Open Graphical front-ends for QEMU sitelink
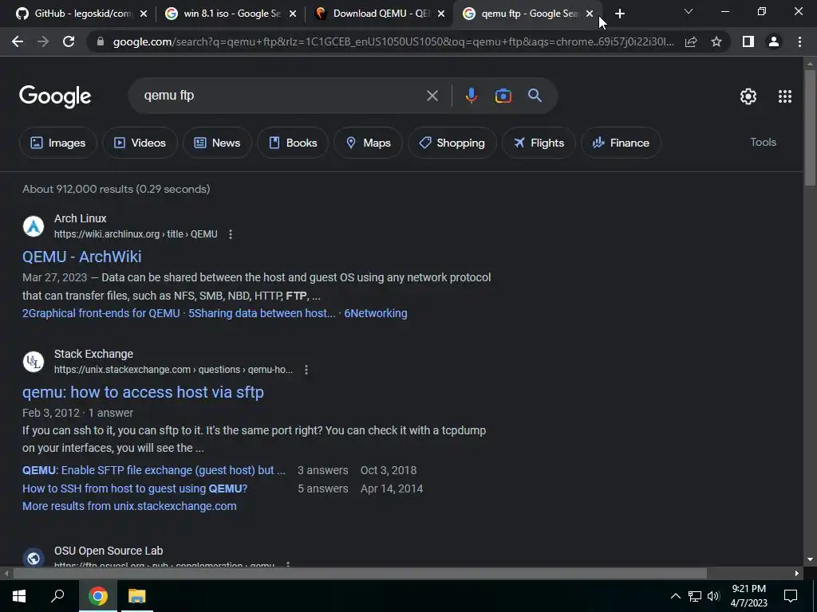This screenshot has width=817, height=612. [101, 313]
